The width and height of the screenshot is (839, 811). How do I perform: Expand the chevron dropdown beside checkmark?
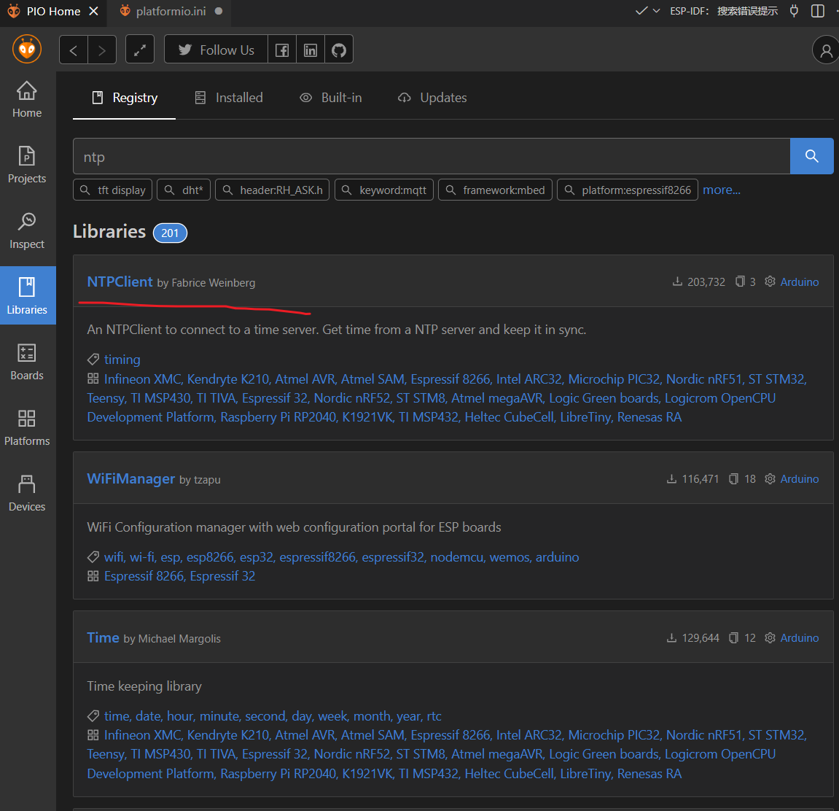[657, 11]
